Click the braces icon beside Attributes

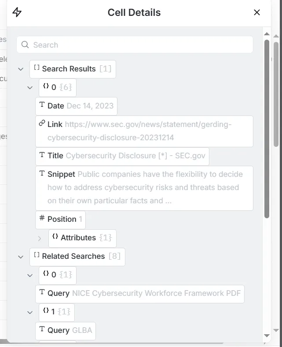click(x=55, y=236)
